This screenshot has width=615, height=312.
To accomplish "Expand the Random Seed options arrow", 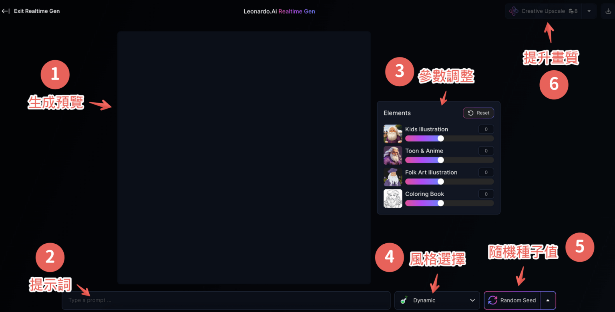I will (548, 300).
